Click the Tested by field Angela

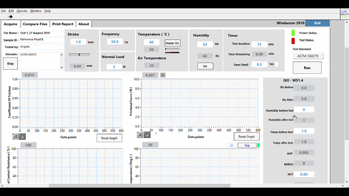pos(41,46)
